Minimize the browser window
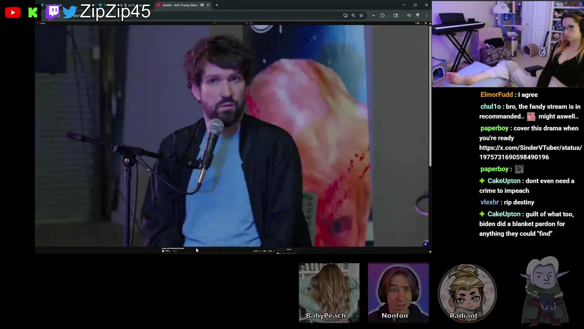Viewport: 584px width, 329px height. (403, 5)
